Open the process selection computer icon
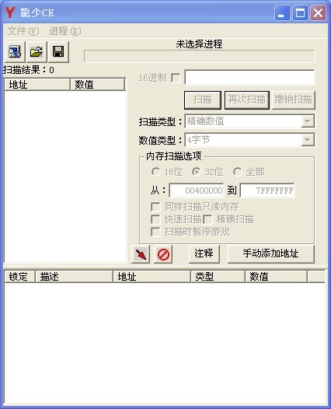 coord(15,51)
